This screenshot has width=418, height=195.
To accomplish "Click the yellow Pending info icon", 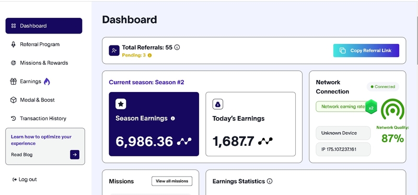I will point(149,55).
